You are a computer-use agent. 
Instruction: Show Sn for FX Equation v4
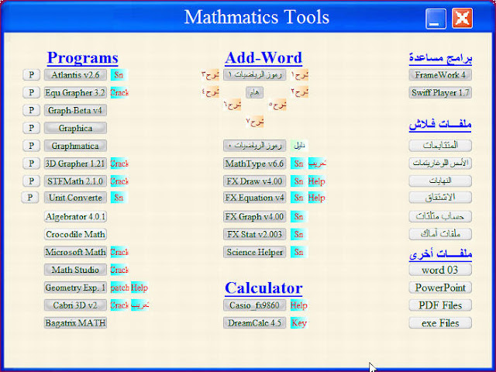point(298,198)
